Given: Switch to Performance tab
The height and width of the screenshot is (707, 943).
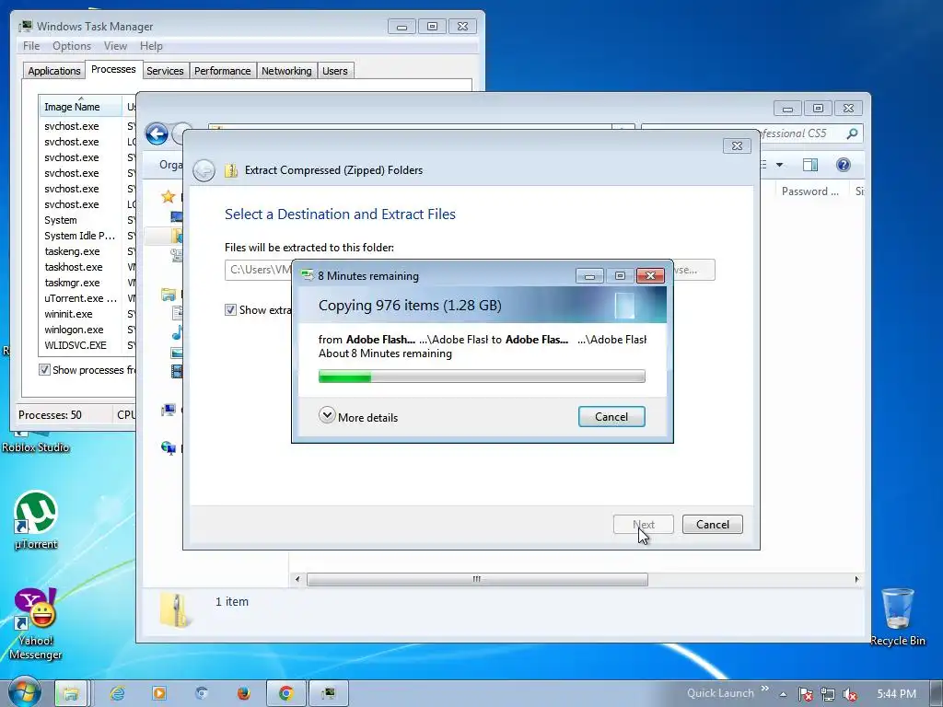Looking at the screenshot, I should click(223, 70).
